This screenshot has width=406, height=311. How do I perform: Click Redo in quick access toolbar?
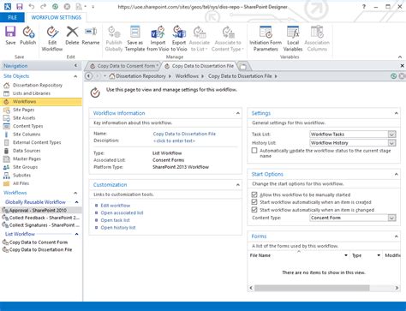pyautogui.click(x=43, y=6)
